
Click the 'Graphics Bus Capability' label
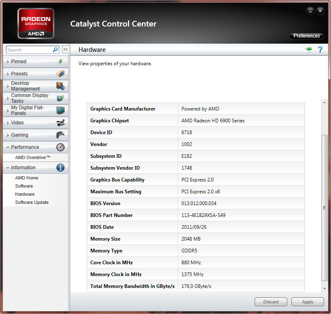117,180
